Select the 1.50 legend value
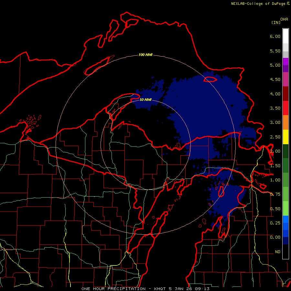Screen dimensions: 291x291 (x=275, y=166)
